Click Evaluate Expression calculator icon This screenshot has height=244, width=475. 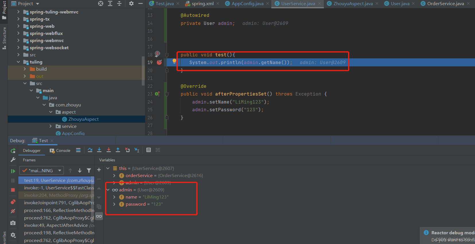click(149, 150)
